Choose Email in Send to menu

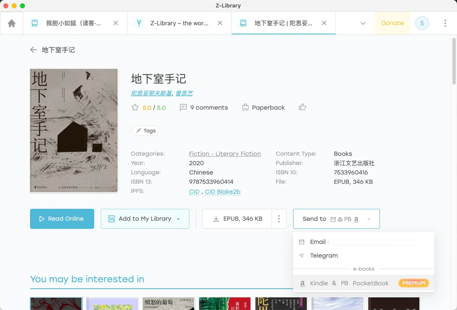(x=363, y=242)
